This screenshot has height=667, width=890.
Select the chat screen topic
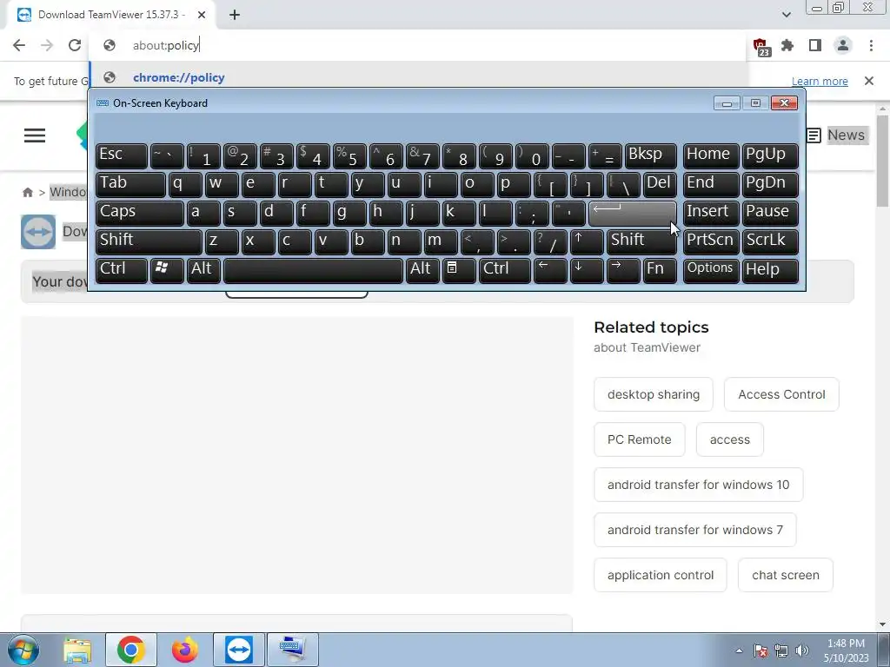click(x=786, y=575)
